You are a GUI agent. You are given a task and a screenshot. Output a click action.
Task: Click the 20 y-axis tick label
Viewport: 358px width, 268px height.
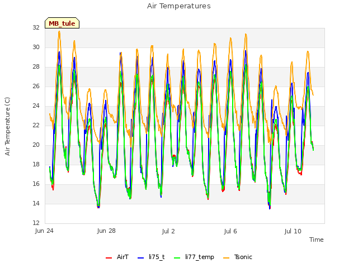click(x=36, y=145)
